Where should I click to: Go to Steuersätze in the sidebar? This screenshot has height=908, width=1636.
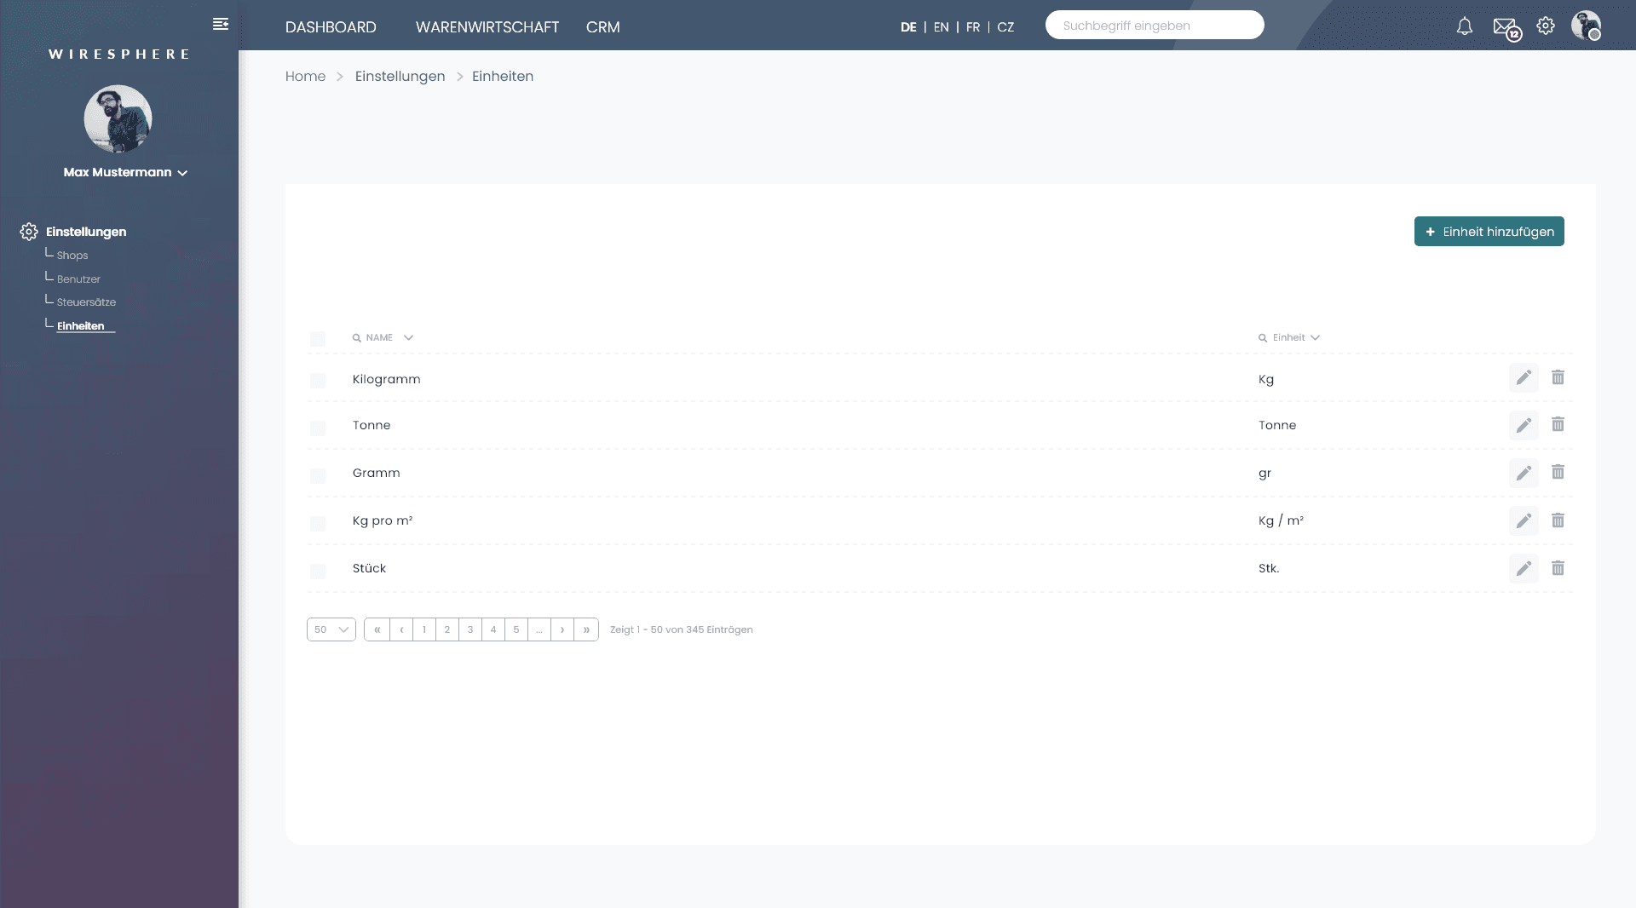86,302
